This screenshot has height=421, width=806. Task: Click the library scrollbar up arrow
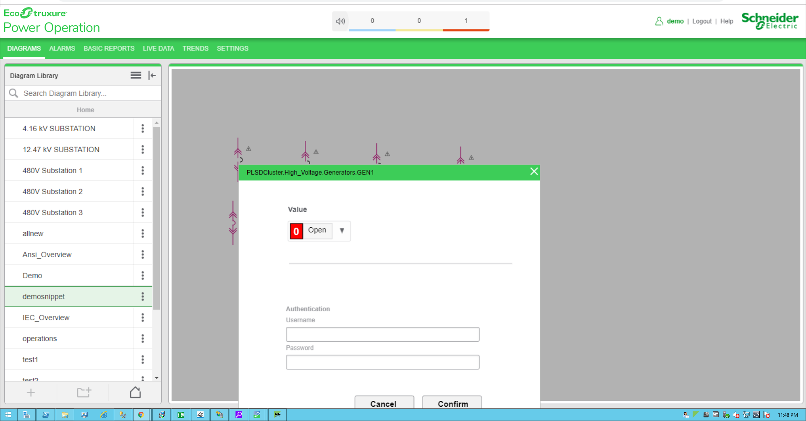tap(157, 123)
